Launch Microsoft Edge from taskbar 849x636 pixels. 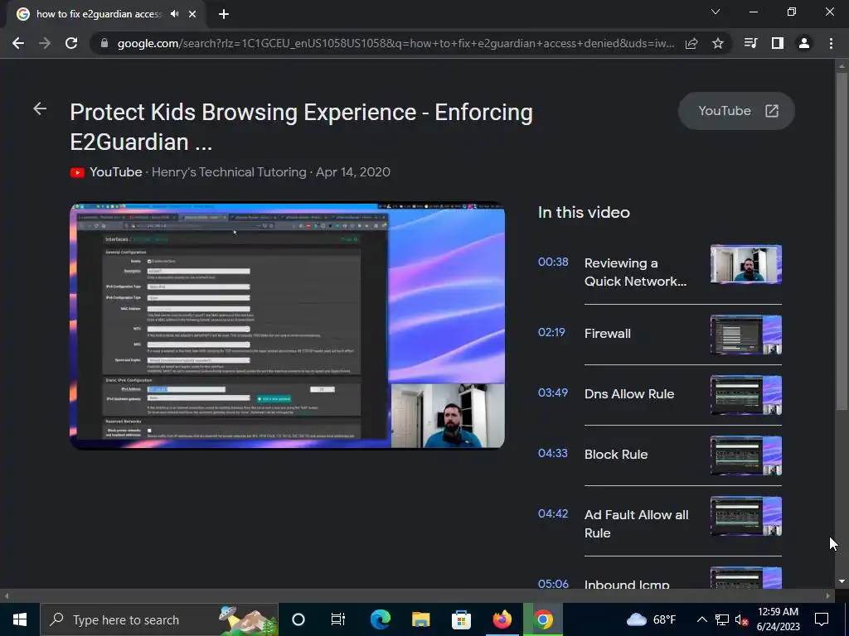380,619
